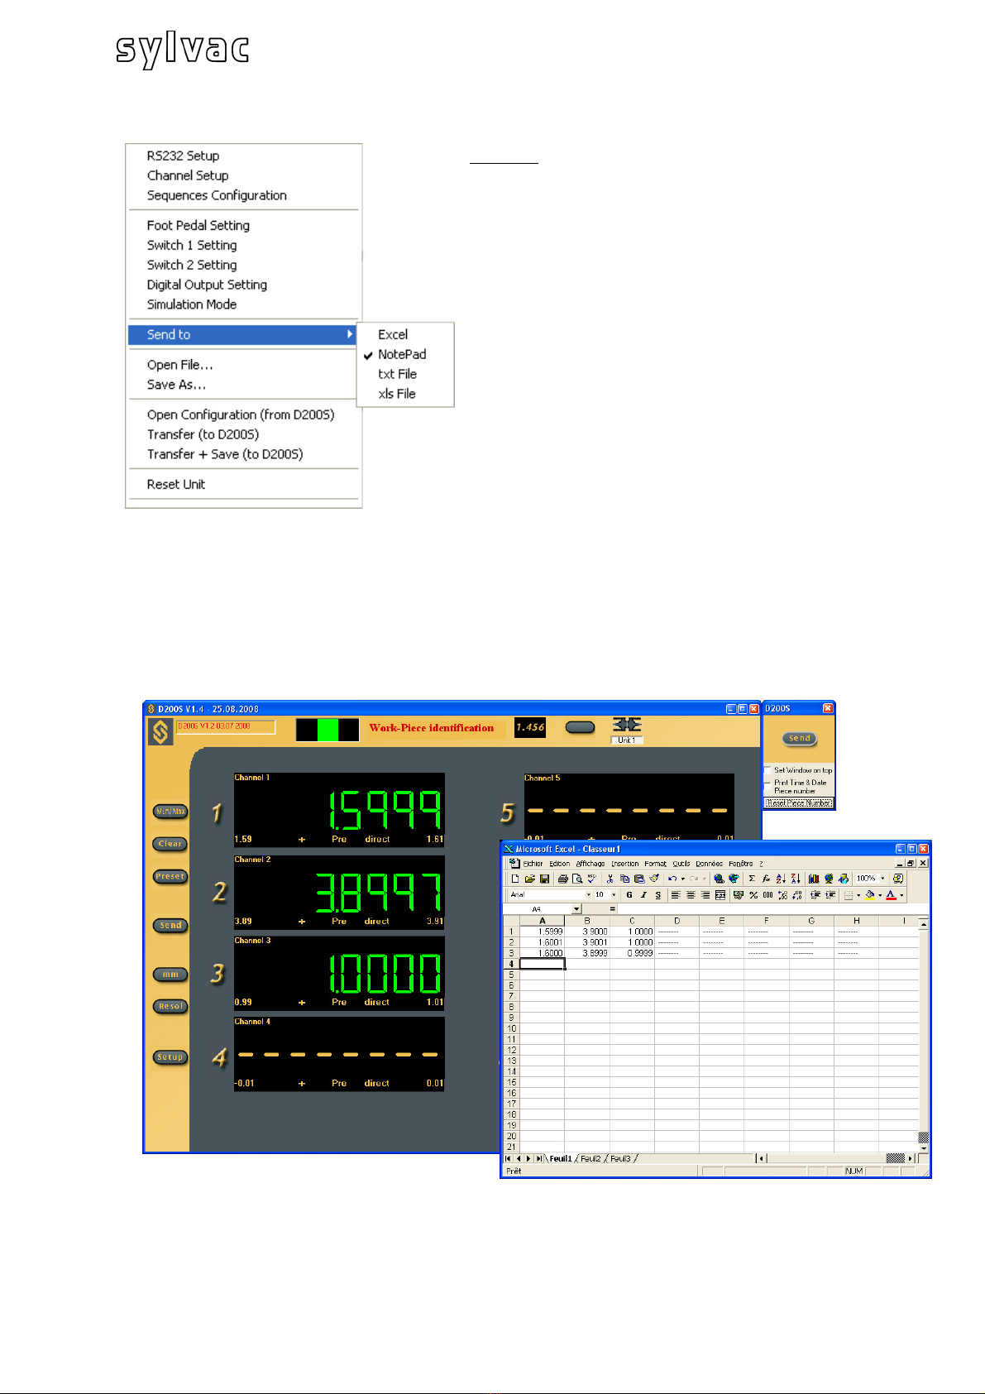Click the Sylvac logo icon in D200S window
Screen dimensions: 985x1394
[160, 731]
